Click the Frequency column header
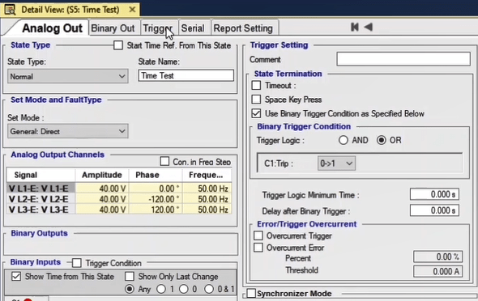The width and height of the screenshot is (478, 301). pyautogui.click(x=207, y=175)
